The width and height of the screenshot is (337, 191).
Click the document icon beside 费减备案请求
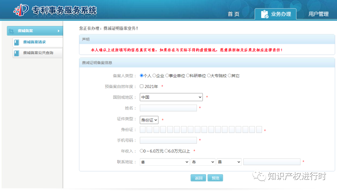(16, 42)
